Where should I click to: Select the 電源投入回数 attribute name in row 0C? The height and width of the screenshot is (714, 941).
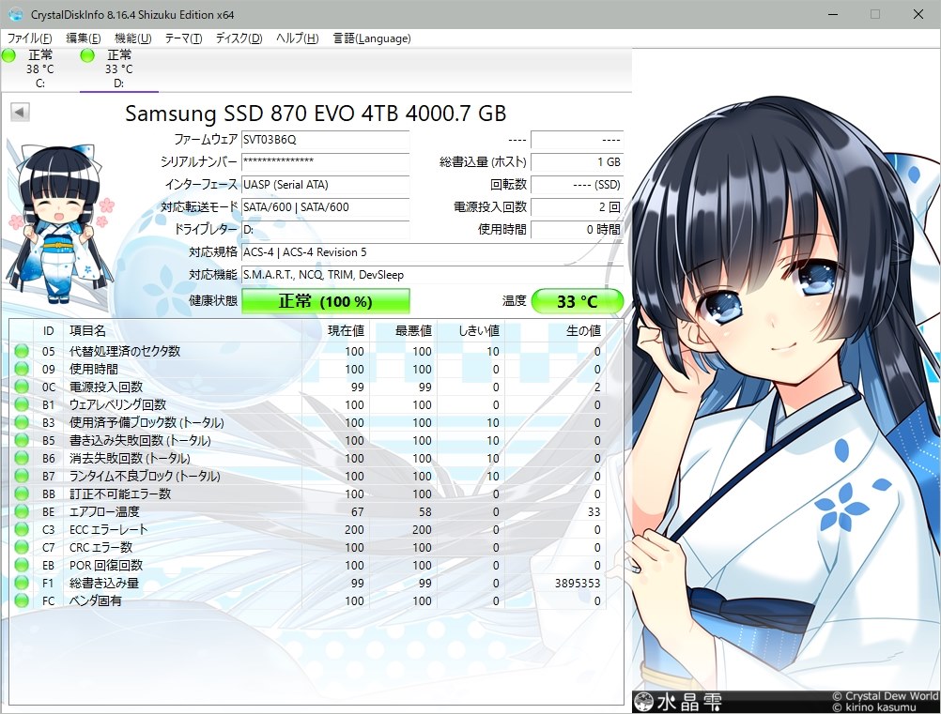106,387
